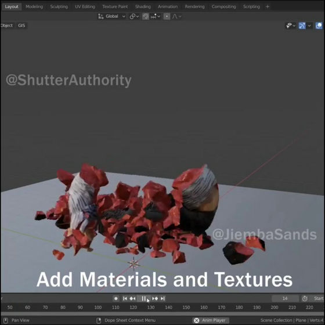Go to the Shading workspace tab
Screen dimensions: 325x325
pos(143,6)
